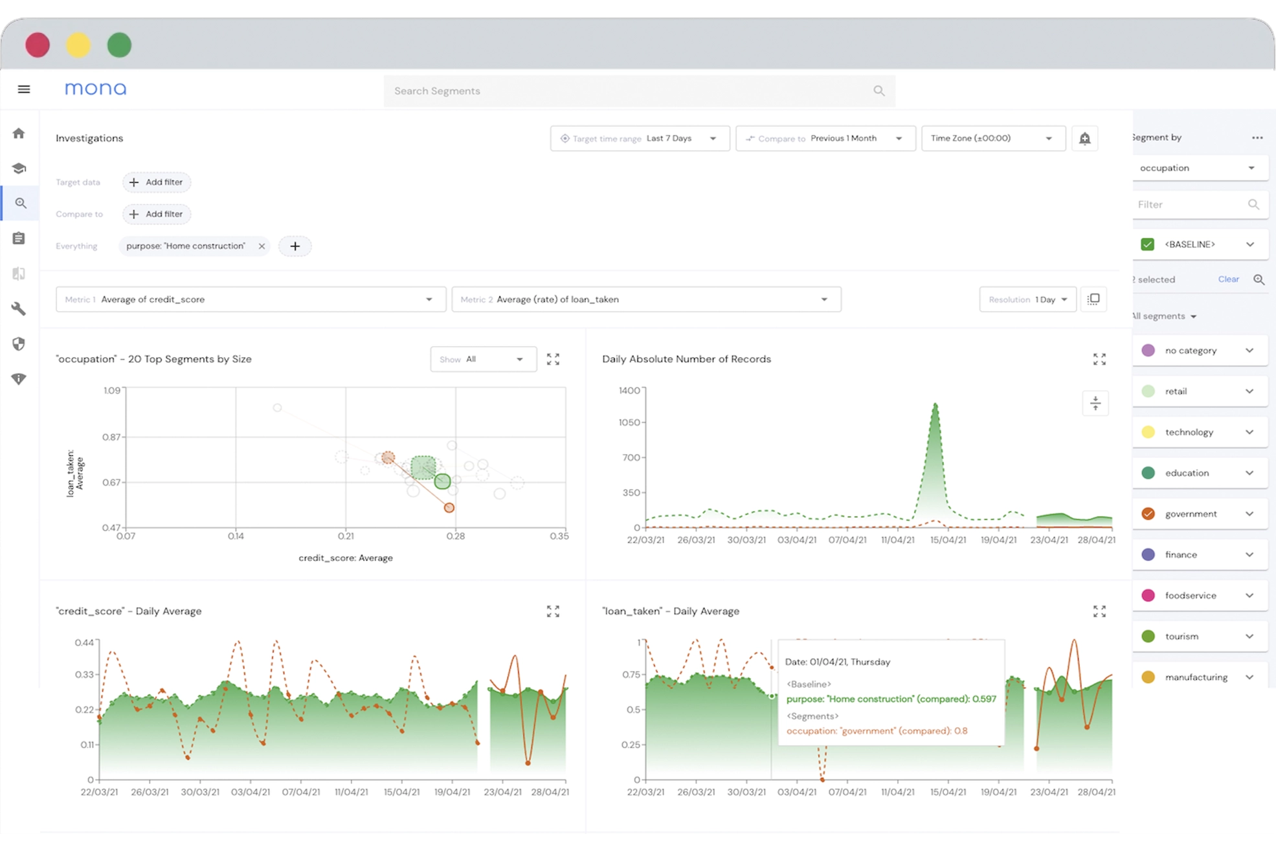The image size is (1276, 863).
Task: Click Clear selected segments link
Action: point(1228,279)
